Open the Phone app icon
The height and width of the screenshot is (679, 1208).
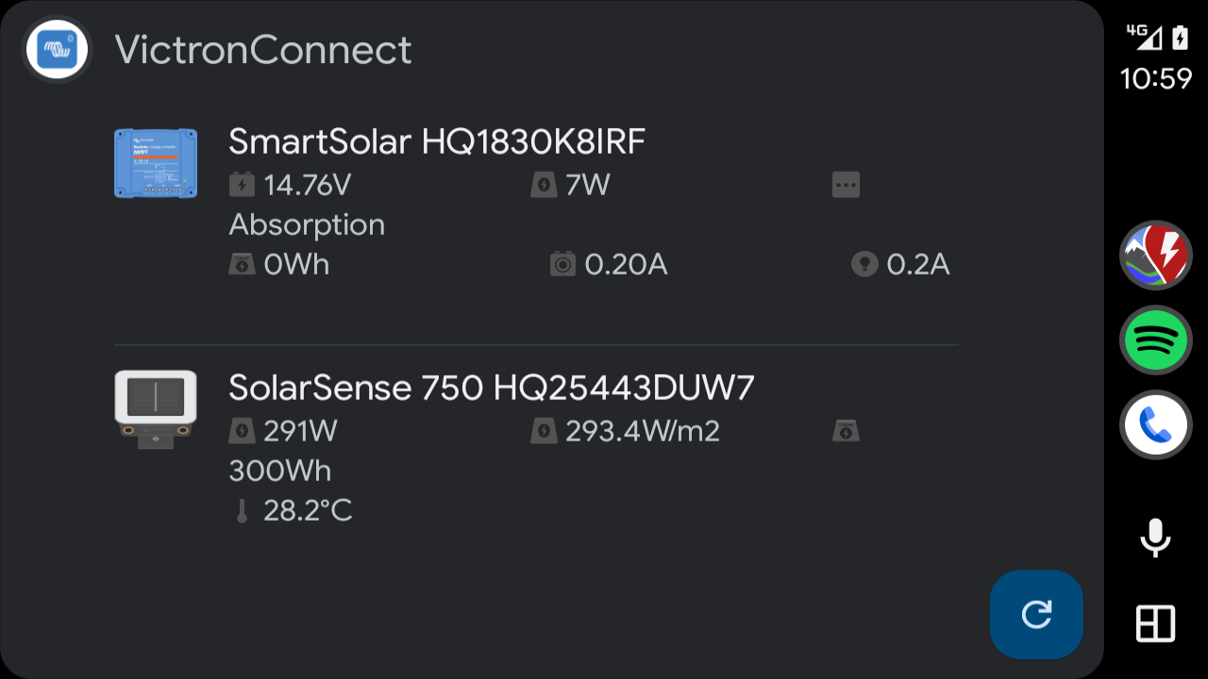click(x=1155, y=424)
